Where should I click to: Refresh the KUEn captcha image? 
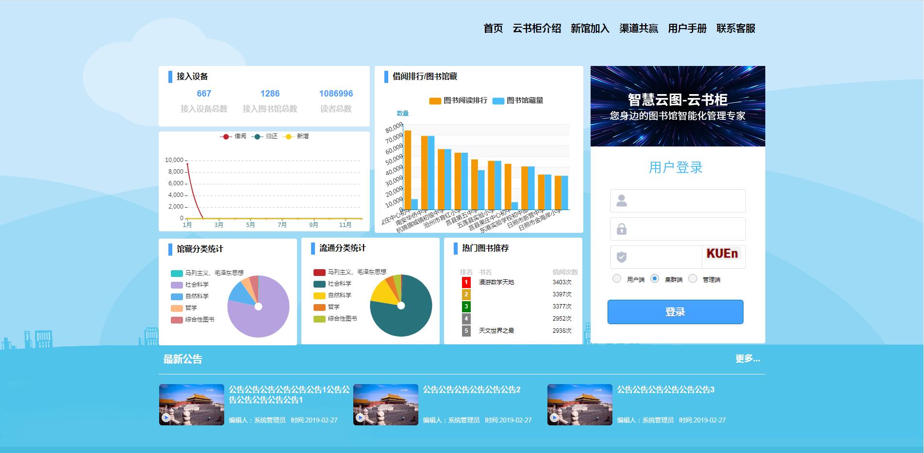pos(723,254)
